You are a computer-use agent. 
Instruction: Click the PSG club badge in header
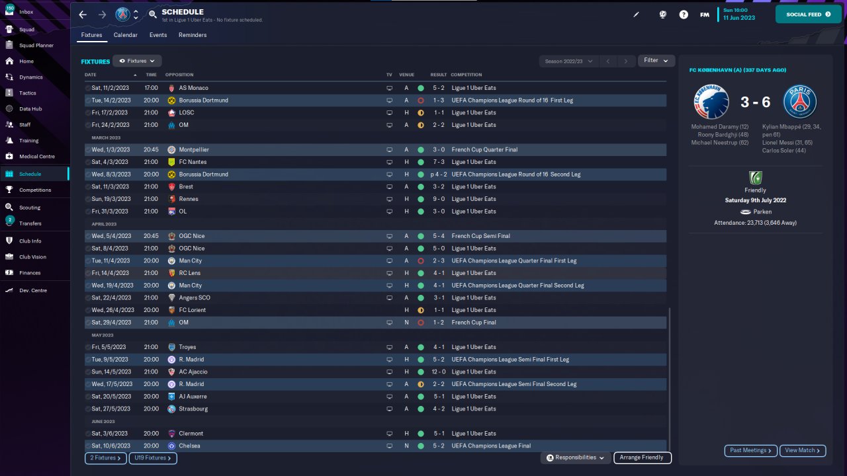point(122,15)
